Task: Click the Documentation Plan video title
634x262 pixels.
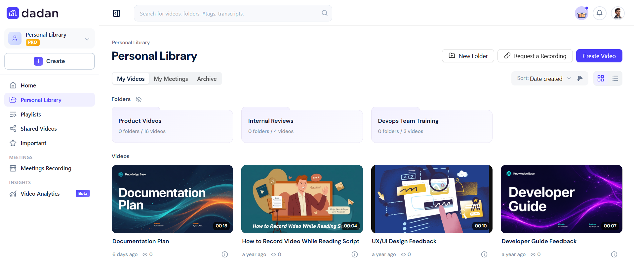Action: [x=140, y=241]
